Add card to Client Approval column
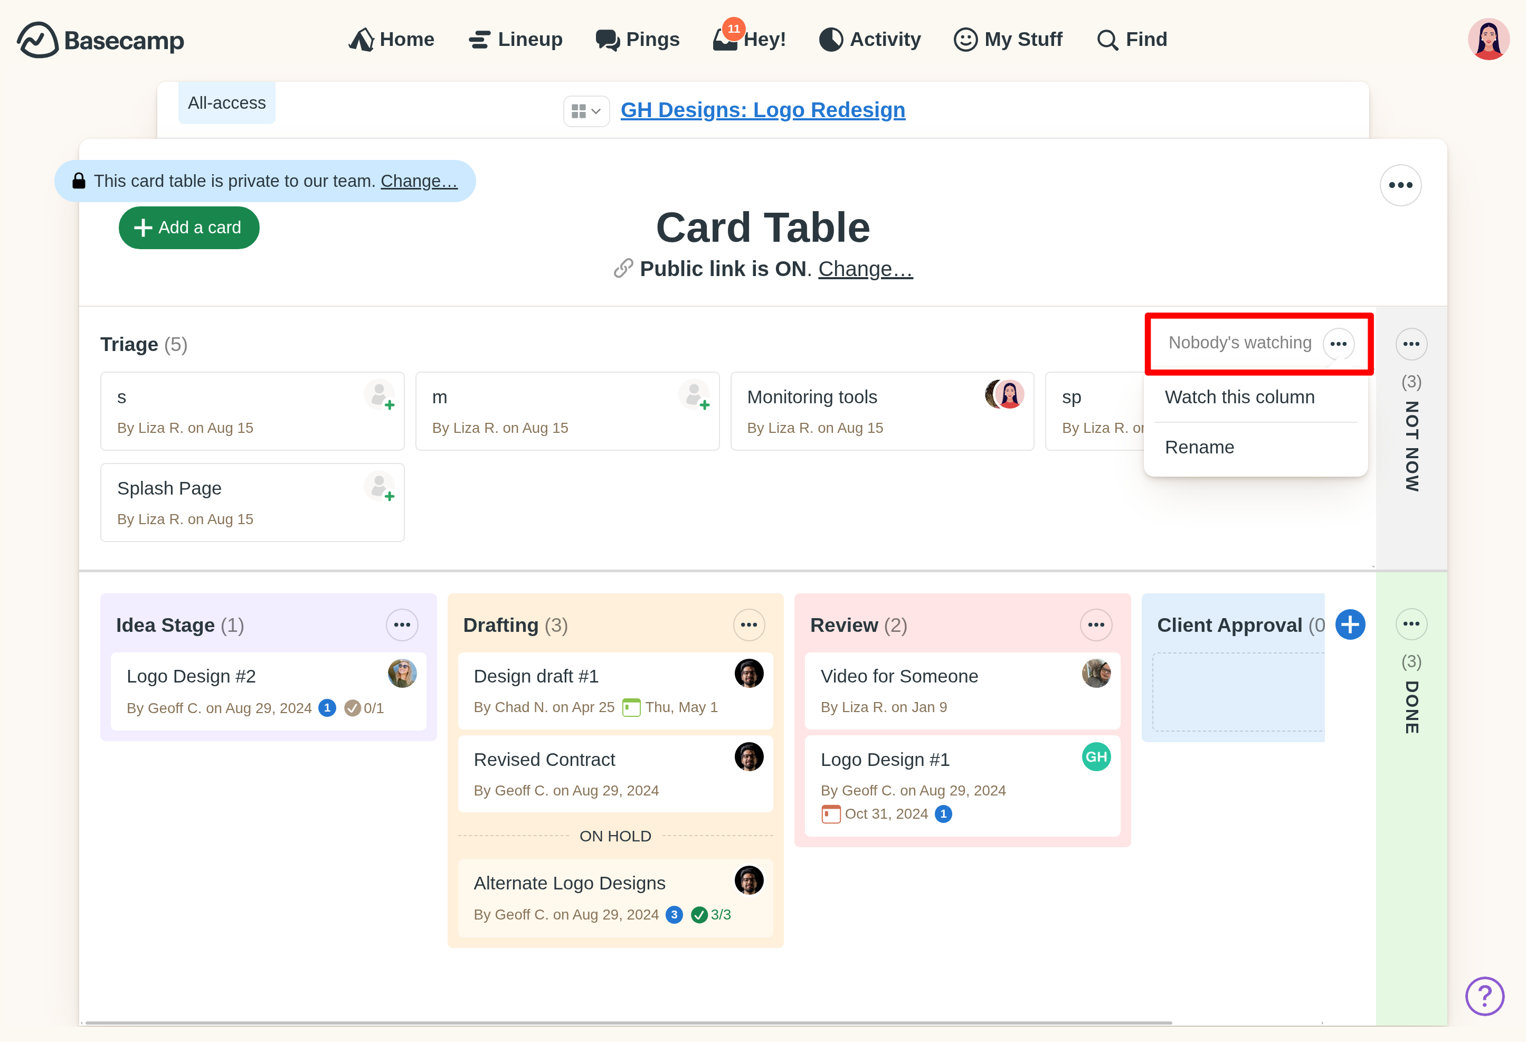This screenshot has height=1042, width=1526. click(x=1349, y=624)
